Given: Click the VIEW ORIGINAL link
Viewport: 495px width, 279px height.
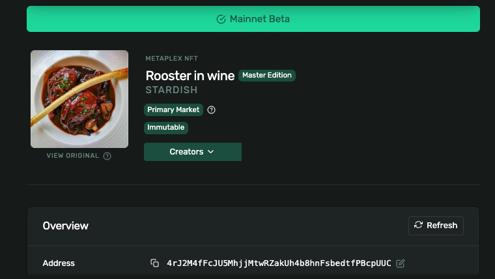Looking at the screenshot, I should 73,156.
